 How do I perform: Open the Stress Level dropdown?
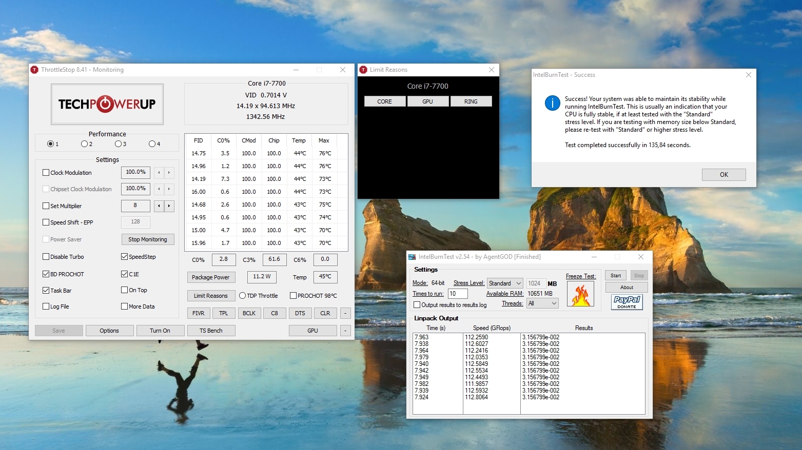pos(505,283)
